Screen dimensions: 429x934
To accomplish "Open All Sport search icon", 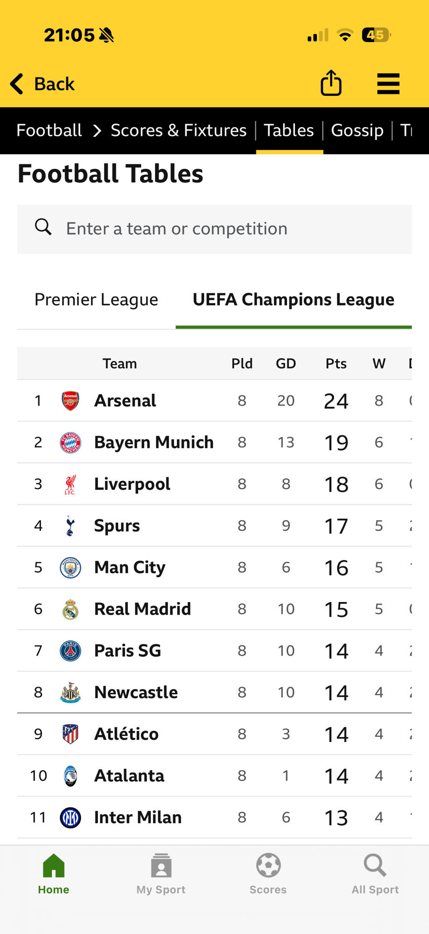I will coord(375,865).
